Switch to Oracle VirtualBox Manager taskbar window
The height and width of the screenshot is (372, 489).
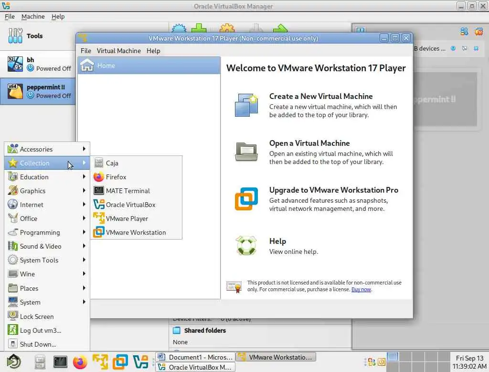(x=195, y=367)
